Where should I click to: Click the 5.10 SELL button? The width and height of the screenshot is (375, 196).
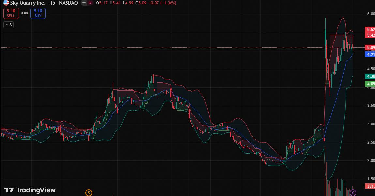coord(11,13)
